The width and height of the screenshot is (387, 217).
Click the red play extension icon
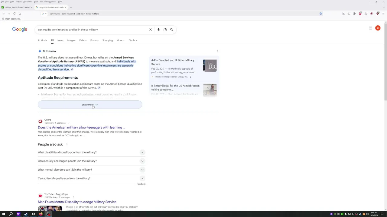click(x=372, y=14)
